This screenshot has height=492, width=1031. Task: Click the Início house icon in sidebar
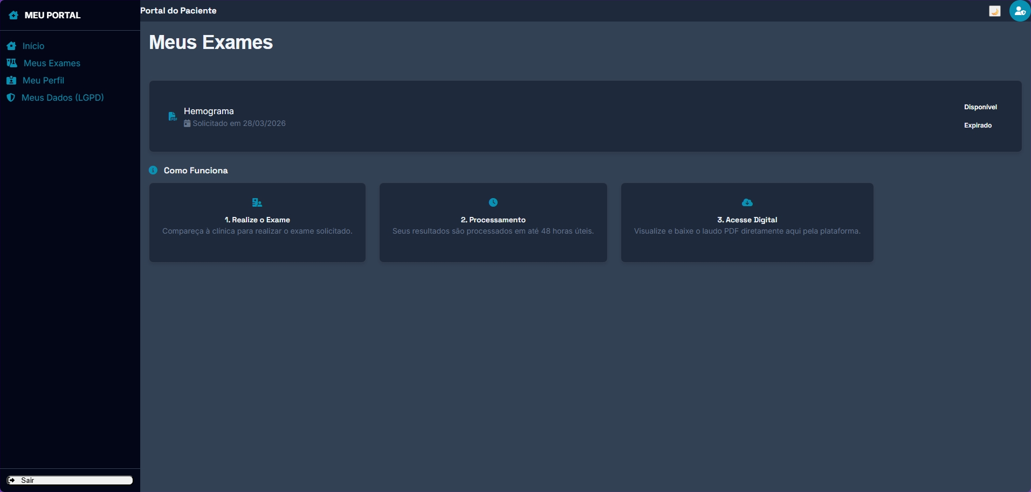[x=11, y=46]
